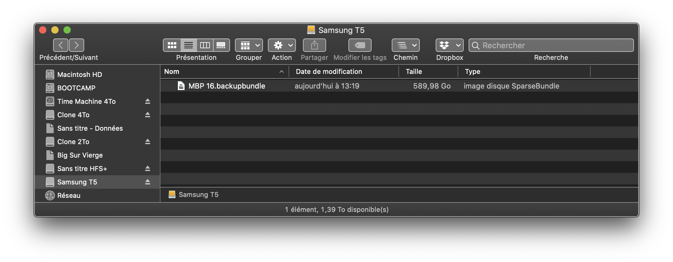The image size is (673, 262).
Task: Open Time Machine 4To in sidebar
Action: [98, 101]
